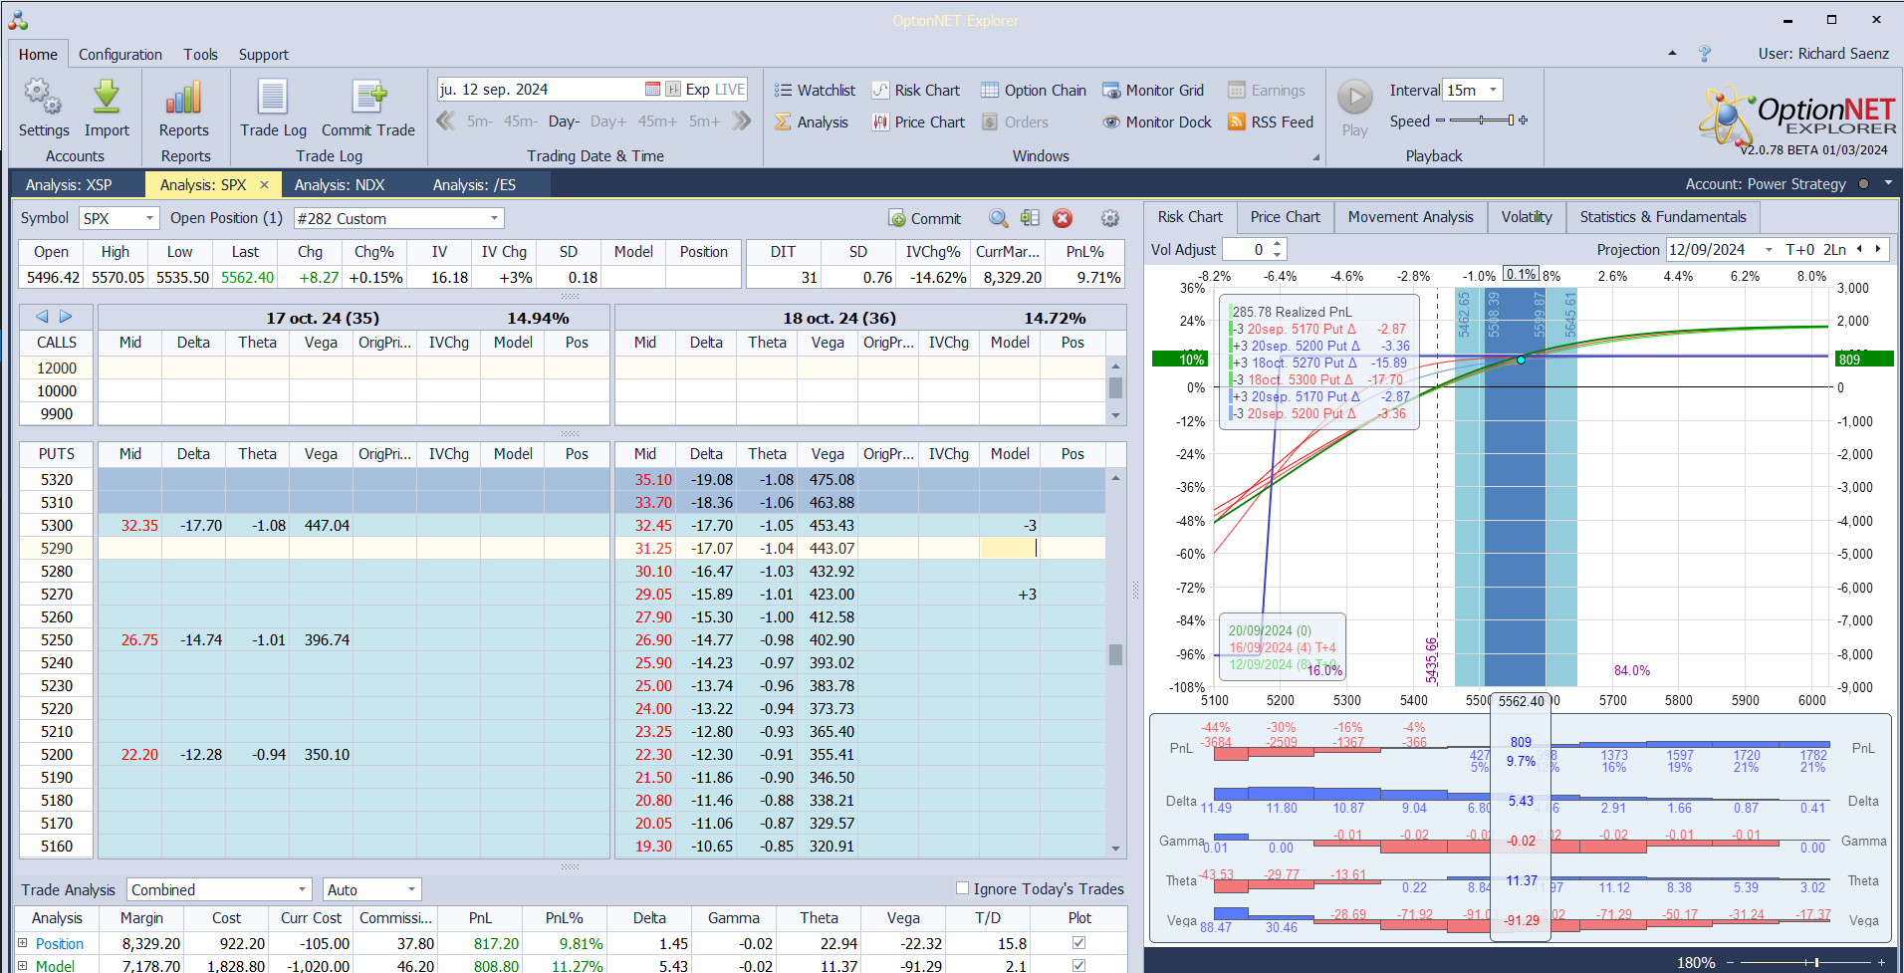Open the Symbol SPX dropdown
1904x973 pixels.
point(150,218)
